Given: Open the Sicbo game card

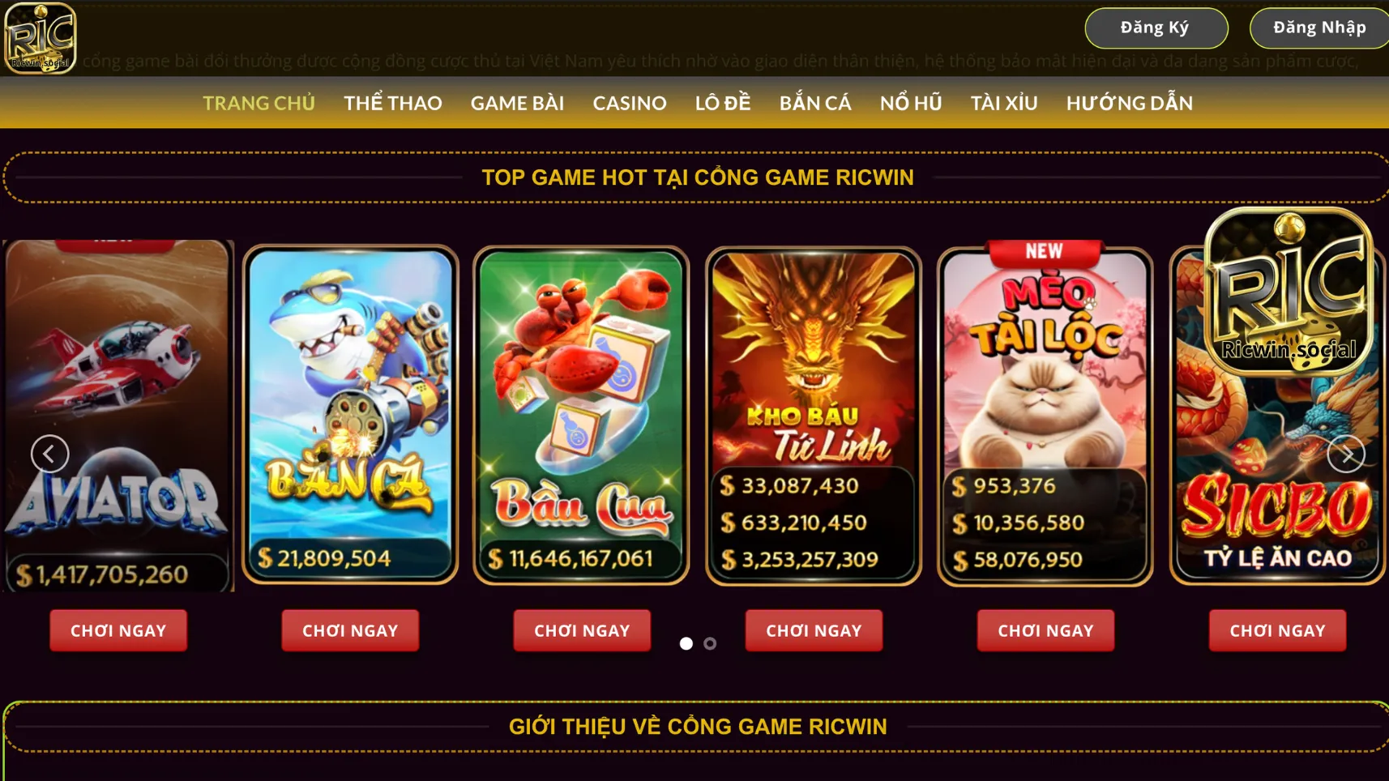Looking at the screenshot, I should [x=1278, y=416].
